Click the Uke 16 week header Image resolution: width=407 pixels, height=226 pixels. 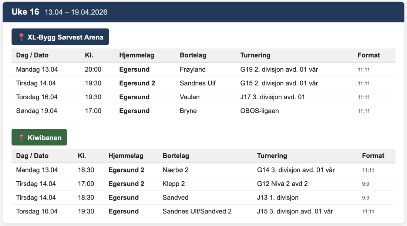[x=25, y=12]
